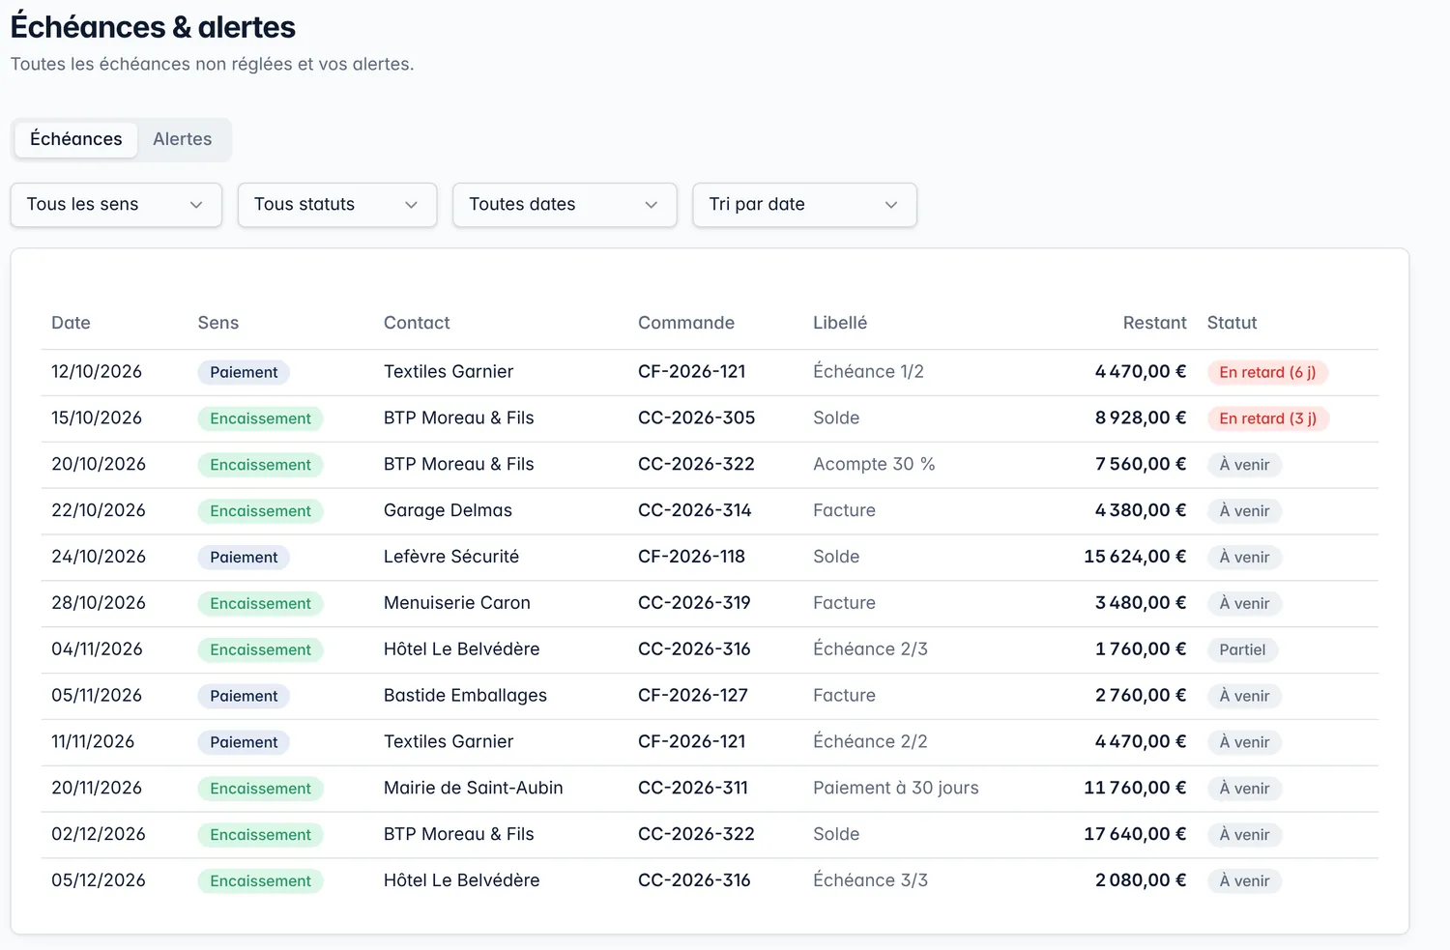Open order CC-2026-319
The image size is (1450, 950).
click(694, 604)
